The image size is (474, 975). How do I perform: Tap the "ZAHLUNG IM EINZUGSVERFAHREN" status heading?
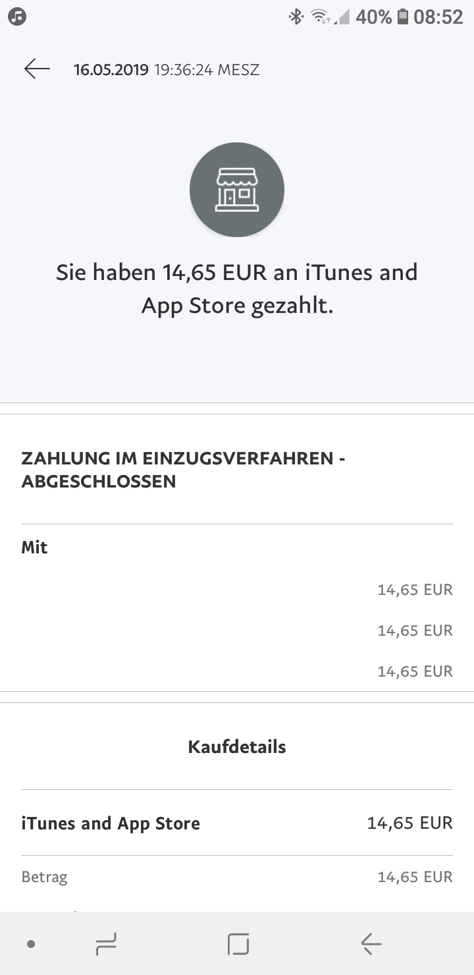click(x=183, y=470)
